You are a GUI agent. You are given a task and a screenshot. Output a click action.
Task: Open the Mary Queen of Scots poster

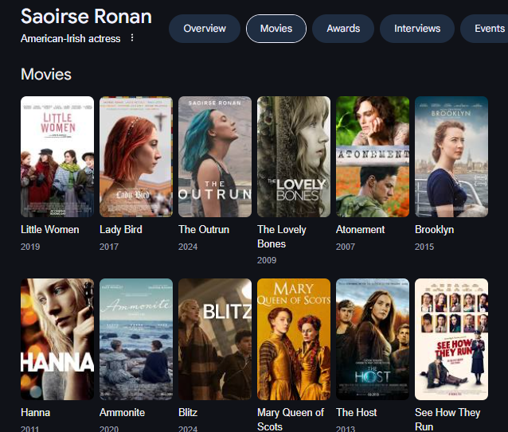[x=294, y=339]
